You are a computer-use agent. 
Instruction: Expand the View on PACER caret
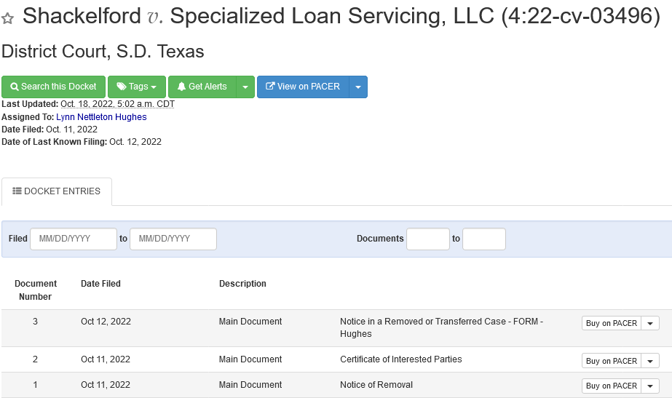(358, 87)
